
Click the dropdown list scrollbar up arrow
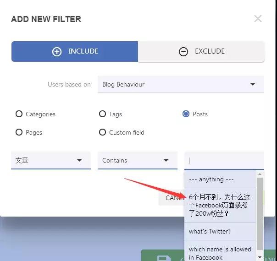[x=260, y=174]
